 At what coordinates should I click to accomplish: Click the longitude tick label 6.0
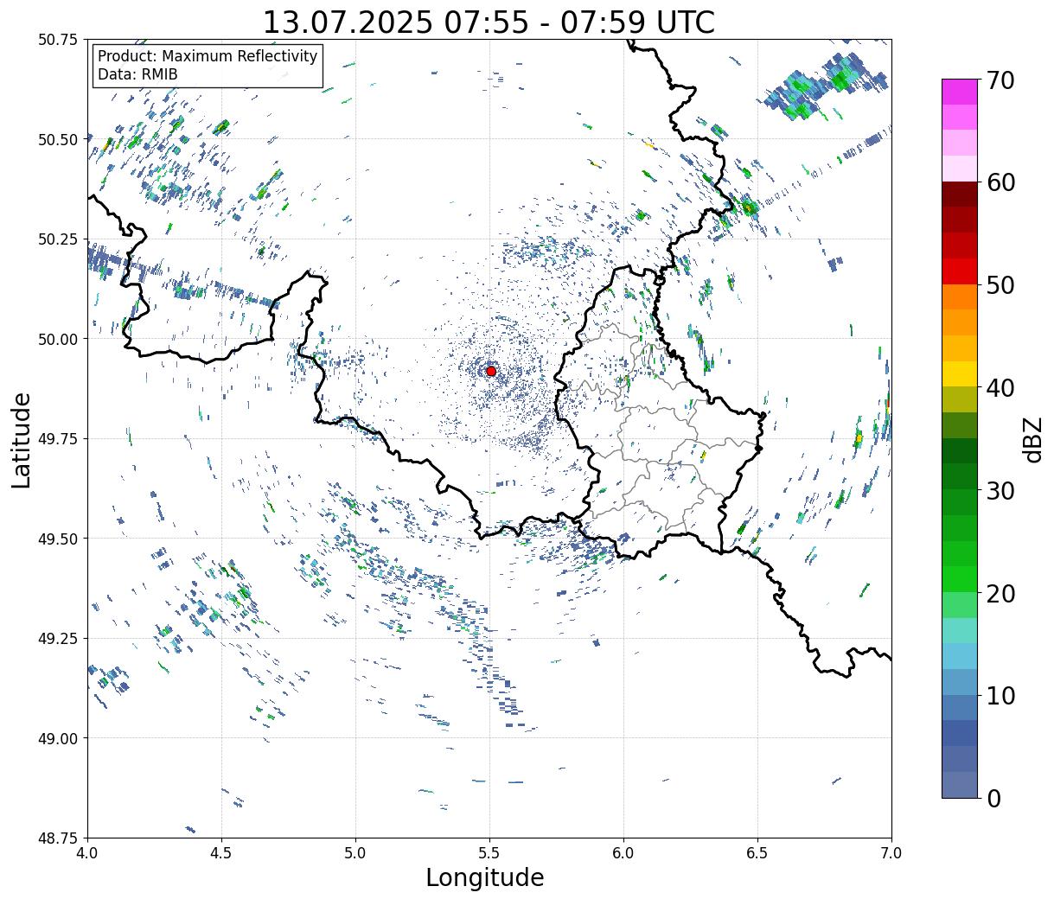pos(623,853)
